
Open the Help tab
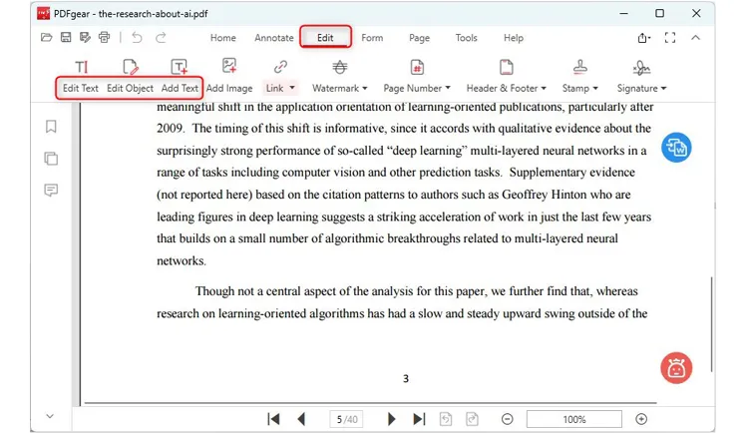click(x=514, y=38)
